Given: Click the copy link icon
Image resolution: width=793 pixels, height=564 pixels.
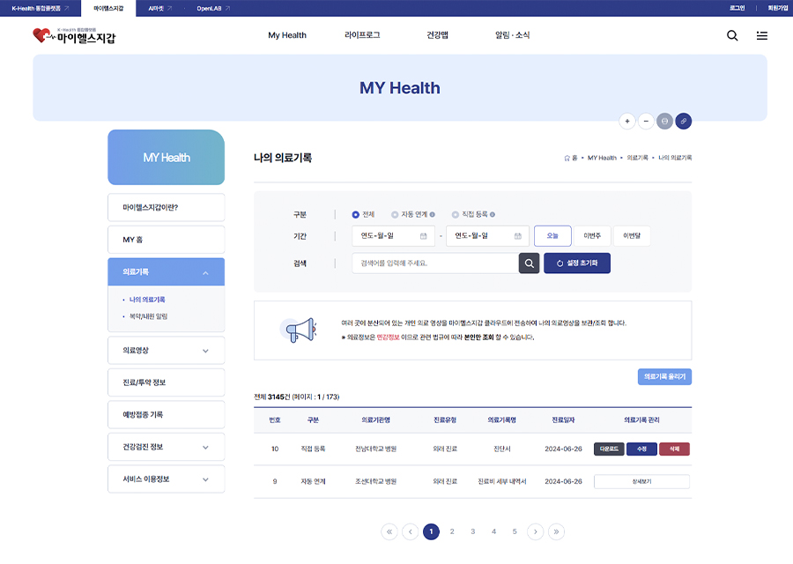Looking at the screenshot, I should [684, 121].
